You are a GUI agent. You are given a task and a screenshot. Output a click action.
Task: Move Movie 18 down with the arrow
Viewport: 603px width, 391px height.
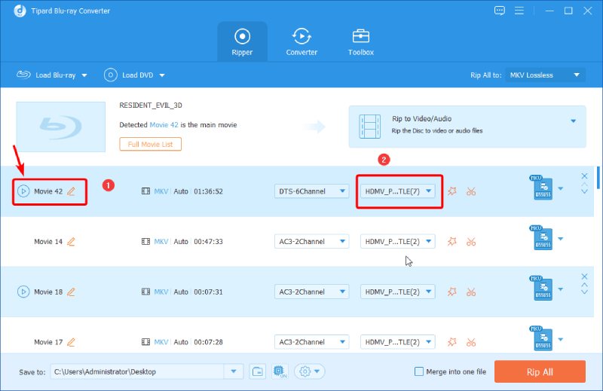[584, 292]
